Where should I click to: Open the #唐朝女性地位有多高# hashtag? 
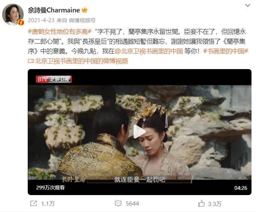click(x=60, y=32)
